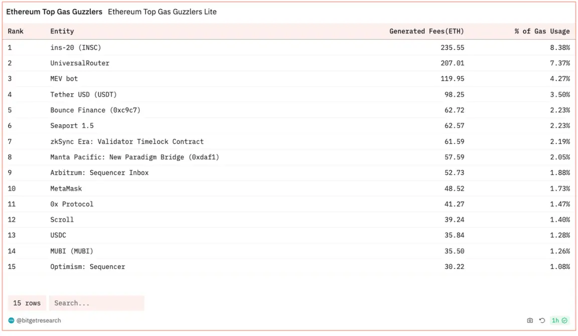Select Arbitrum: Sequencer Inbox cell
This screenshot has width=578, height=336.
click(99, 173)
